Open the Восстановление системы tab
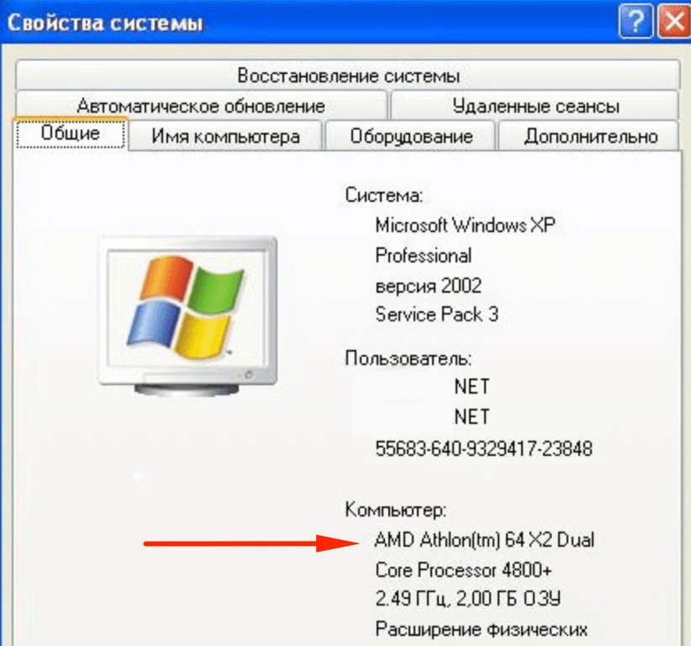This screenshot has width=691, height=646. [x=348, y=75]
